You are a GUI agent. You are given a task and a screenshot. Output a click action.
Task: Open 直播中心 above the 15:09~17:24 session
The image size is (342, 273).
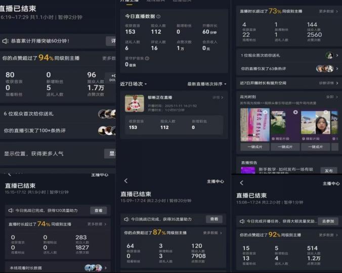[215, 181]
